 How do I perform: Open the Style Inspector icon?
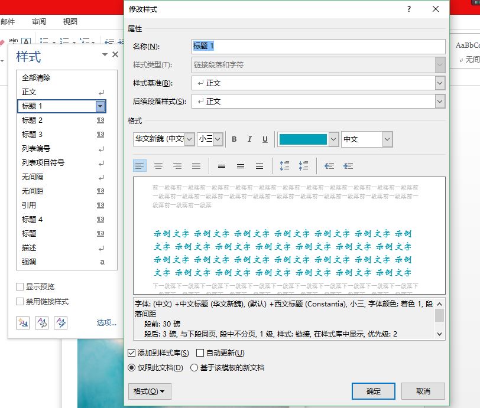click(x=42, y=322)
